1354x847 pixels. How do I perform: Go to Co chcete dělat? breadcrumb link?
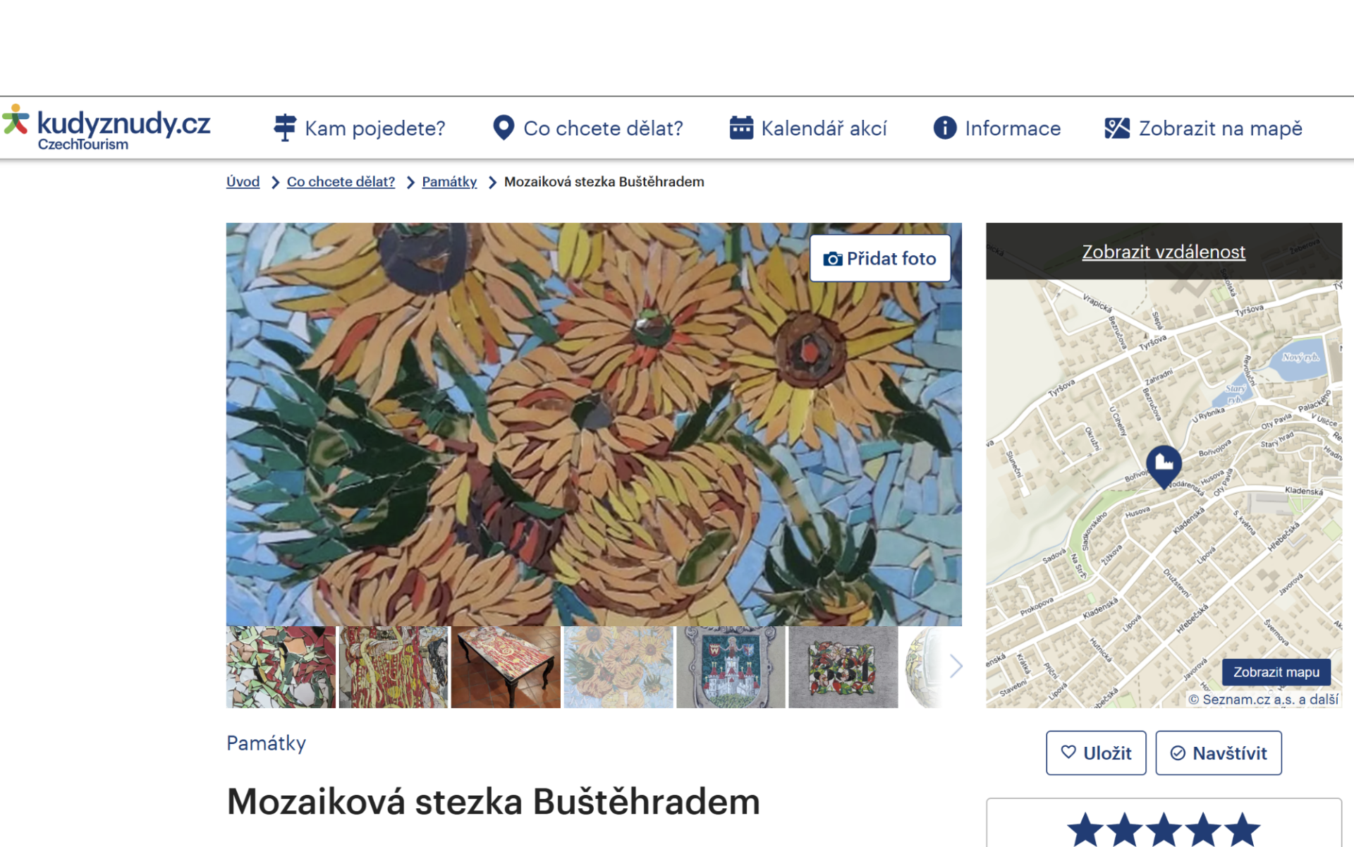[341, 182]
